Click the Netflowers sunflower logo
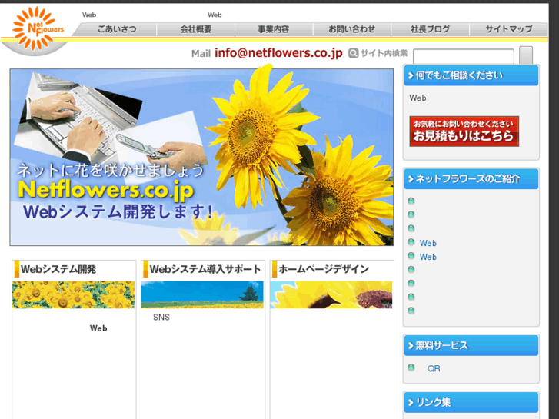This screenshot has height=419, width=559. click(38, 28)
